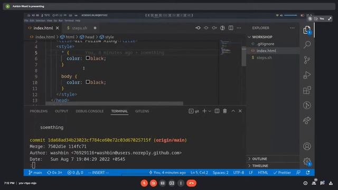Click the editor horizontal scrollbar
This screenshot has height=190, width=338.
point(114,103)
